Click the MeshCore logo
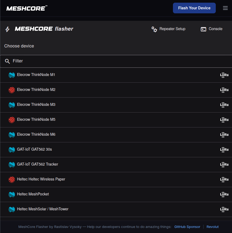This screenshot has width=232, height=233. click(x=27, y=8)
